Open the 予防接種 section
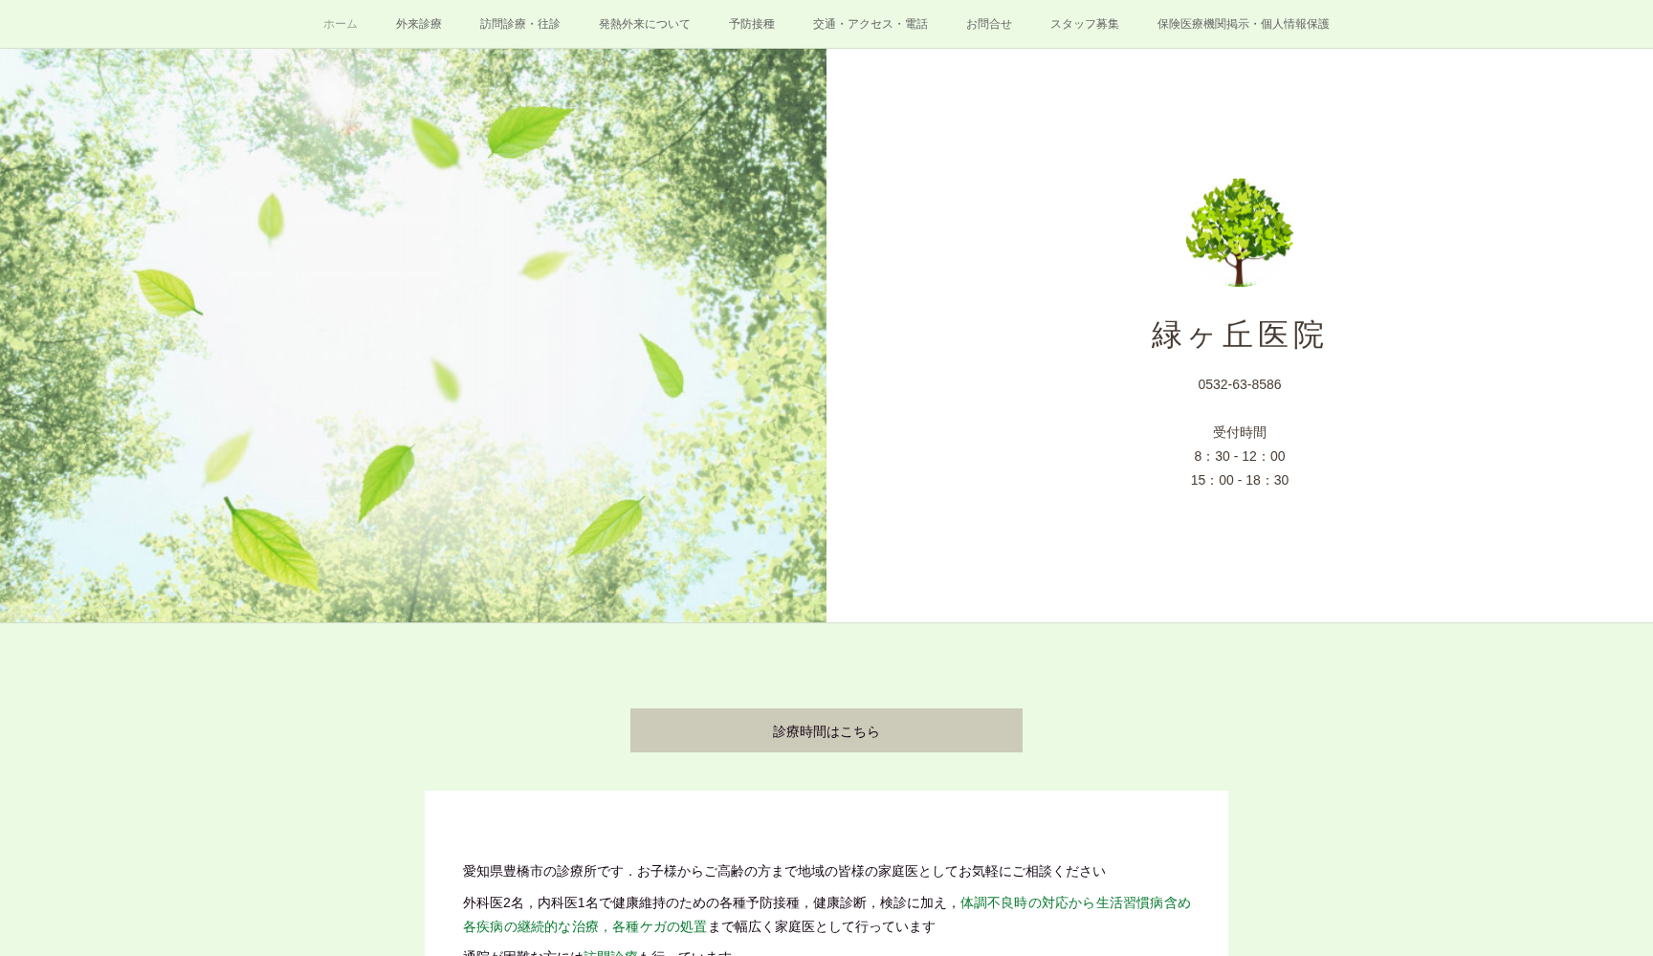This screenshot has height=956, width=1653. [x=752, y=24]
